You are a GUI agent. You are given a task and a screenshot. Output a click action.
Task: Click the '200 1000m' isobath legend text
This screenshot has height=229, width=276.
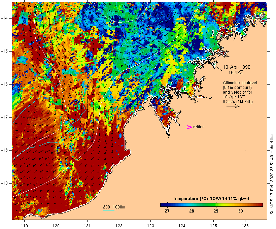point(114,207)
